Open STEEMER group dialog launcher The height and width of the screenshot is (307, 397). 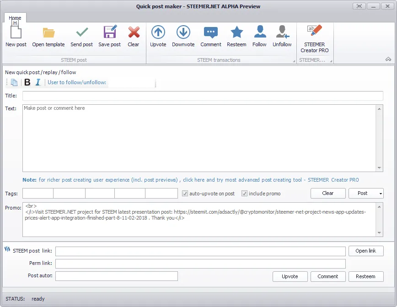(x=331, y=61)
